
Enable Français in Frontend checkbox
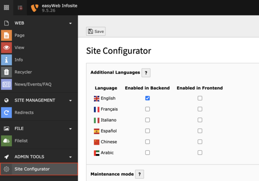(200, 109)
